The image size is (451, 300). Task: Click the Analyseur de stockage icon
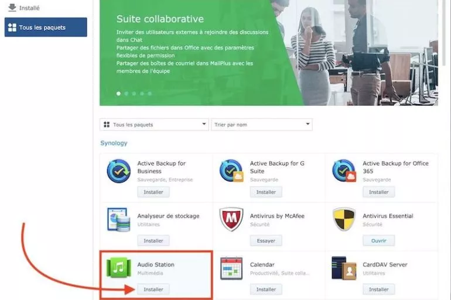[118, 220]
